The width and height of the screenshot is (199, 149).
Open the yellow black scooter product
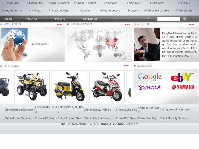pos(69,87)
